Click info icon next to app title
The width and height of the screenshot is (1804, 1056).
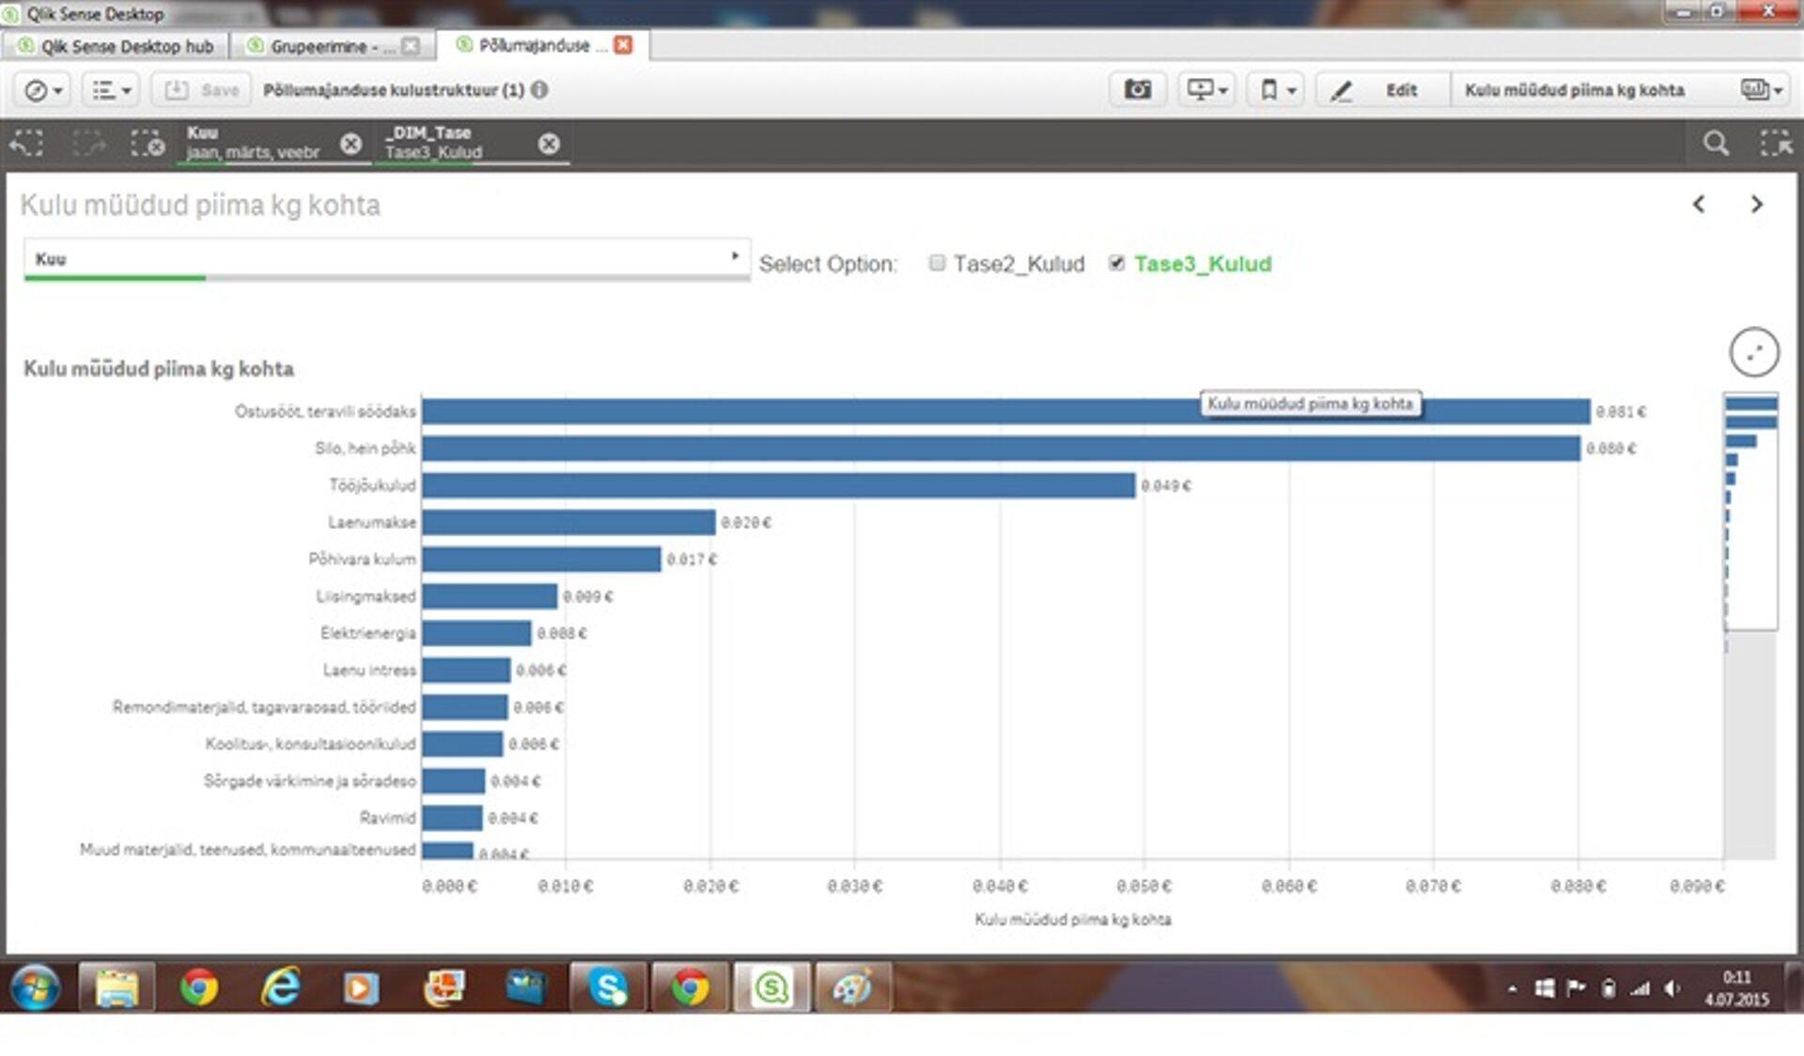[540, 90]
